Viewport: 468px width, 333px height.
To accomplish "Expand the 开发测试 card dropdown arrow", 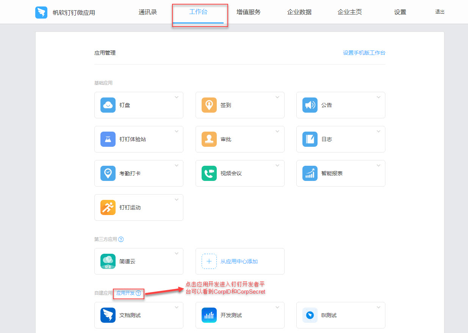I will click(278, 307).
